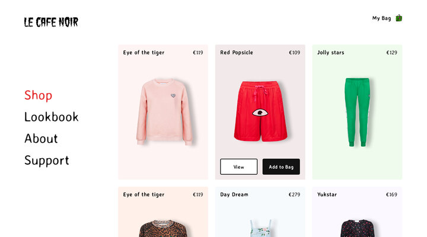Click the leopard print sweater thumbnail
427x237 pixels.
pos(163,228)
